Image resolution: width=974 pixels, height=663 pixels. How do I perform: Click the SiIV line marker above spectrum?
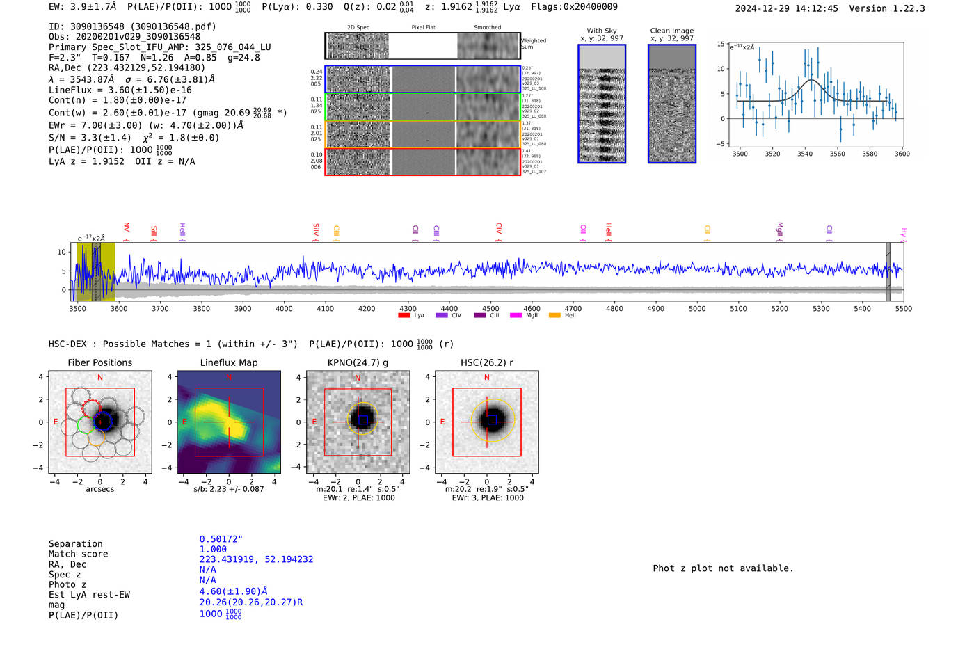[316, 229]
